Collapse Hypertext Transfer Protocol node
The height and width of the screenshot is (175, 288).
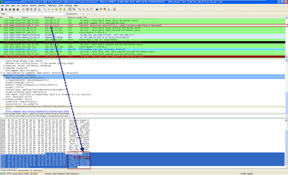point(1,75)
